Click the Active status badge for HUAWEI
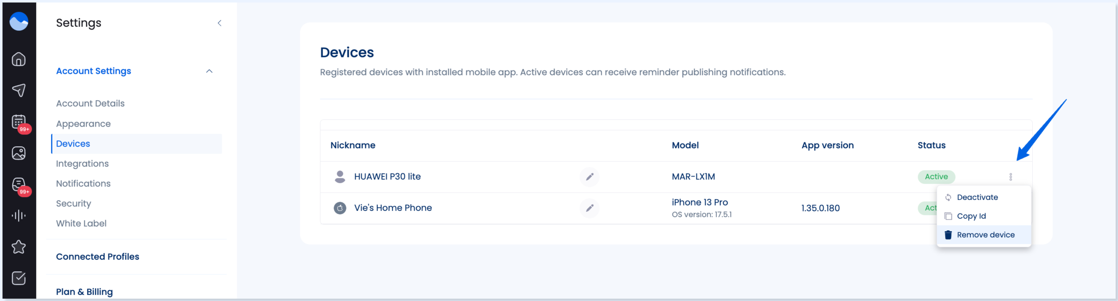 point(936,177)
